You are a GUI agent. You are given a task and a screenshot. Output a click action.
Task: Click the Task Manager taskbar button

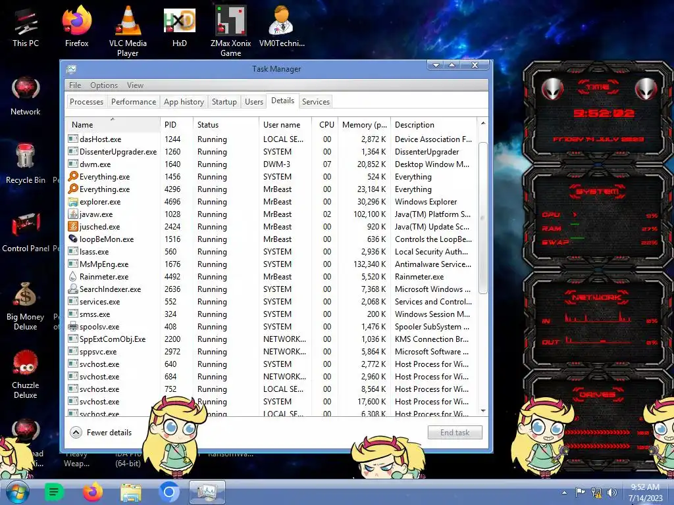pos(207,492)
